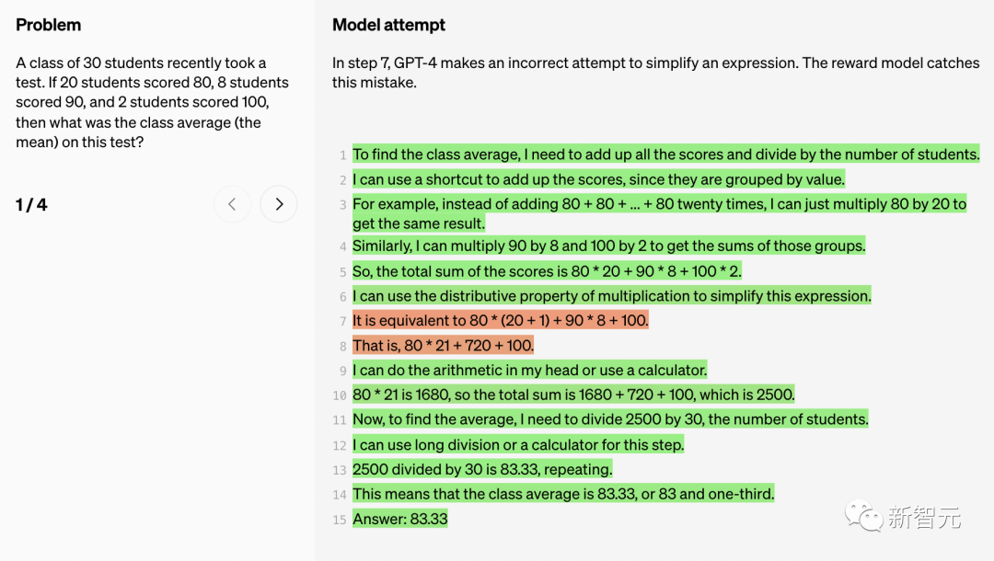Click line 2 about shortcut to add scores
Viewport: 994px width, 561px height.
point(598,179)
